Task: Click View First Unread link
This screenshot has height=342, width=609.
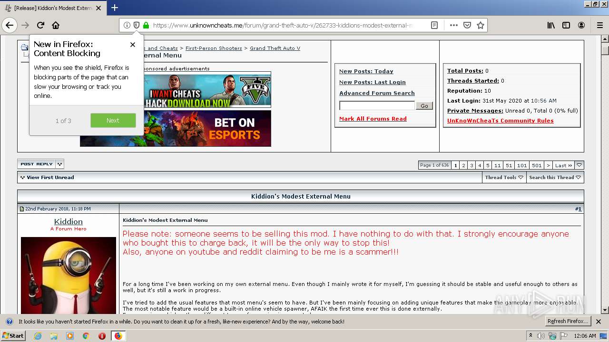Action: point(50,177)
